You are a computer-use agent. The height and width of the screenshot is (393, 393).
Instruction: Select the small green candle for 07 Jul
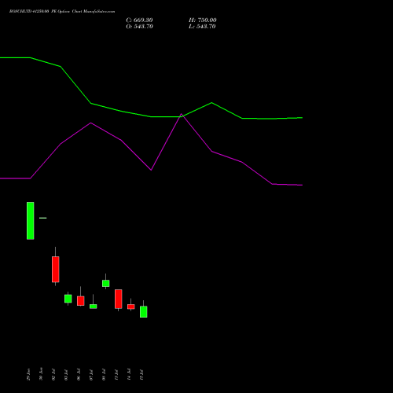click(94, 307)
